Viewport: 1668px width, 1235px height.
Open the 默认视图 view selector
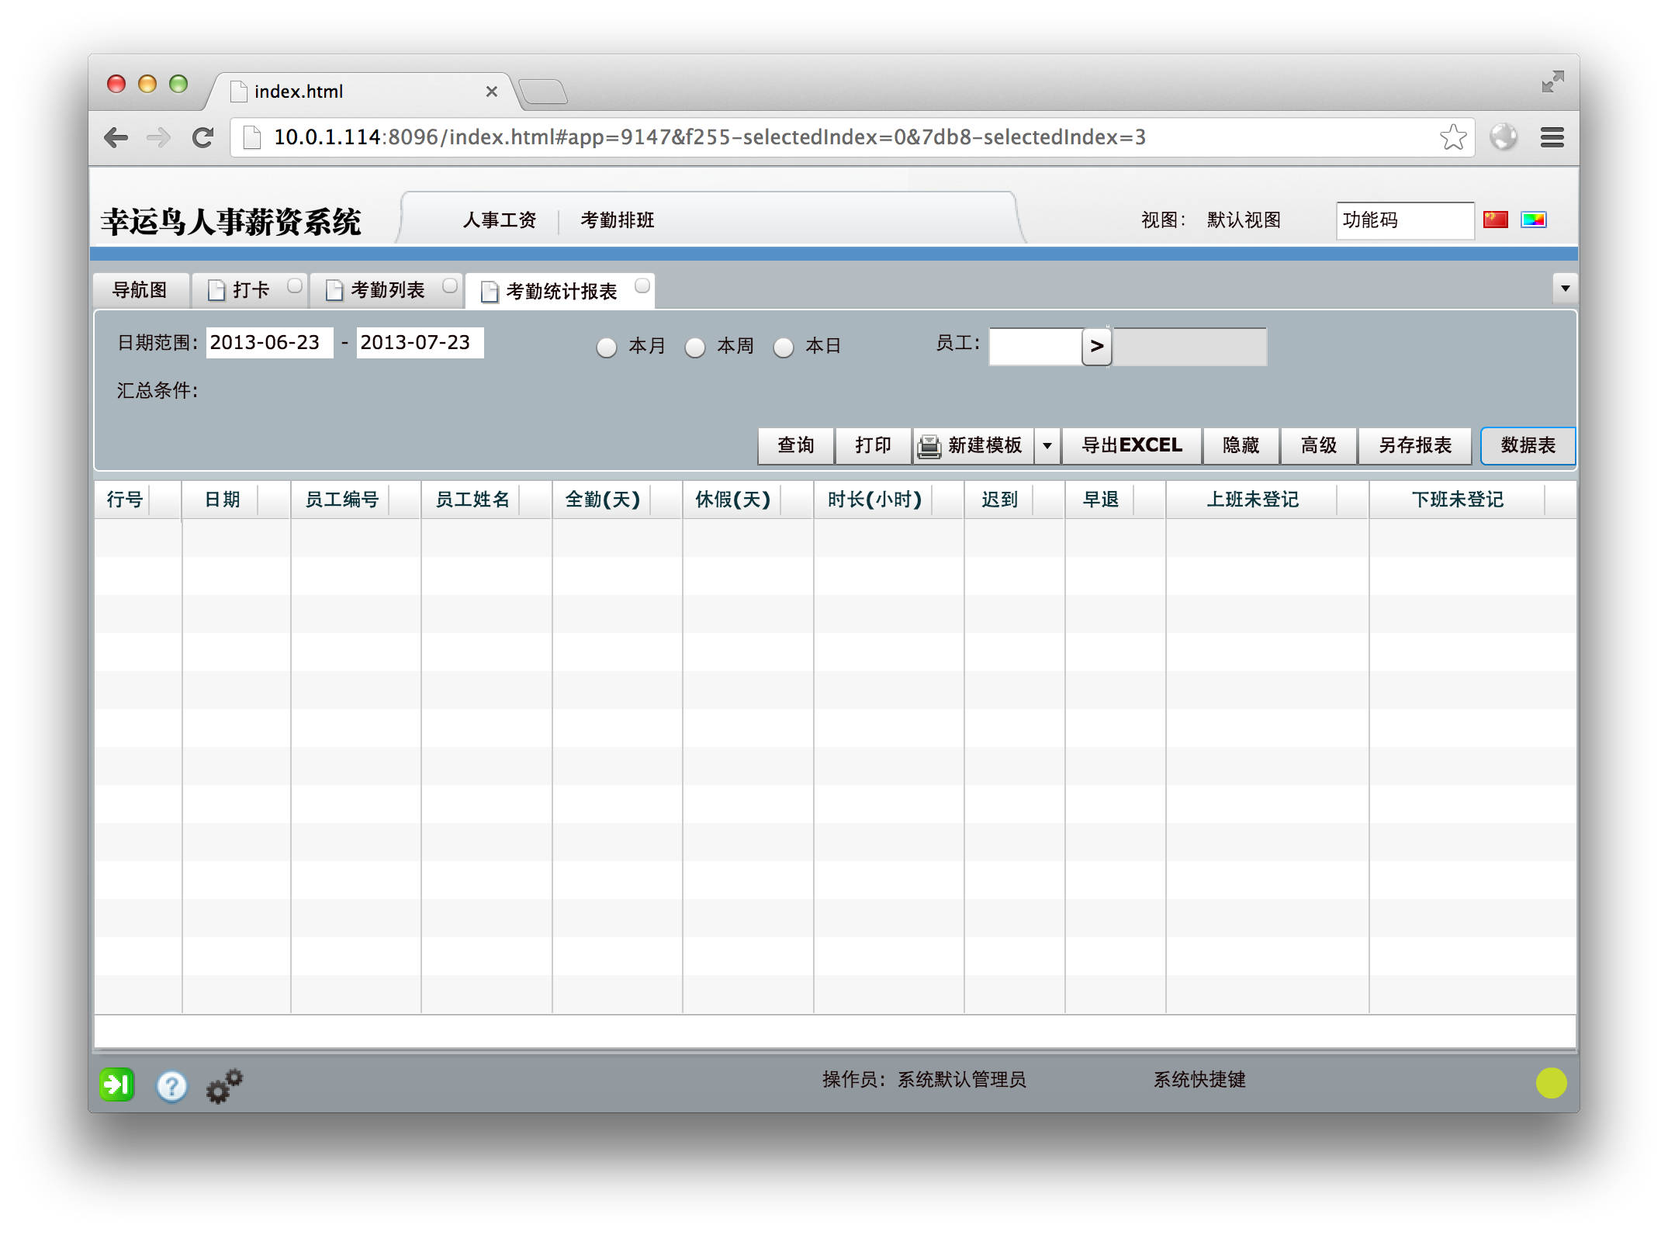pos(1244,220)
